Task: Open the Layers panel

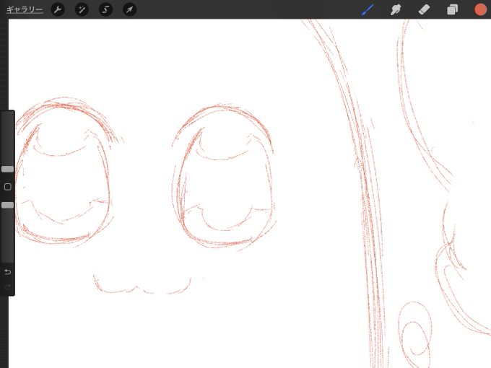Action: (452, 9)
